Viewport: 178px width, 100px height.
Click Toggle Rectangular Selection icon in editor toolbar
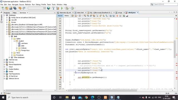point(97,16)
